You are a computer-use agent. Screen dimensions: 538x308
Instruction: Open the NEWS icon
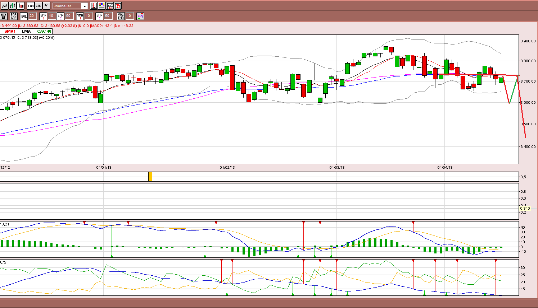click(118, 6)
